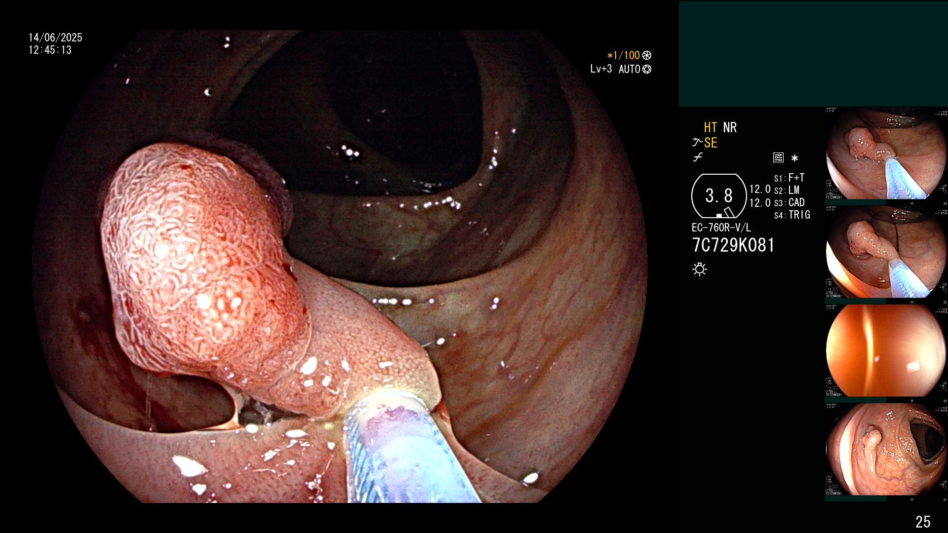This screenshot has width=948, height=533.
Task: Click the lower 12.0 diameter value
Action: [760, 202]
